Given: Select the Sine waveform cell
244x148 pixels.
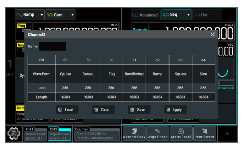Looking at the screenshot, I should (204, 74).
